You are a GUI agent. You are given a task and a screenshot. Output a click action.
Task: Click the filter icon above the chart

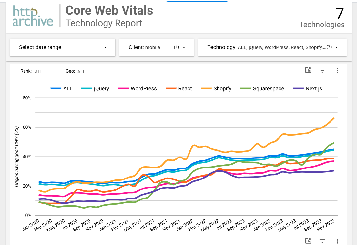point(322,70)
